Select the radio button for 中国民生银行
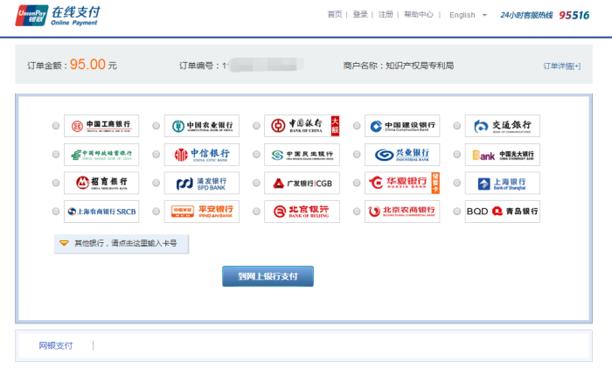Screen dimensions: 612x368 tap(256, 154)
